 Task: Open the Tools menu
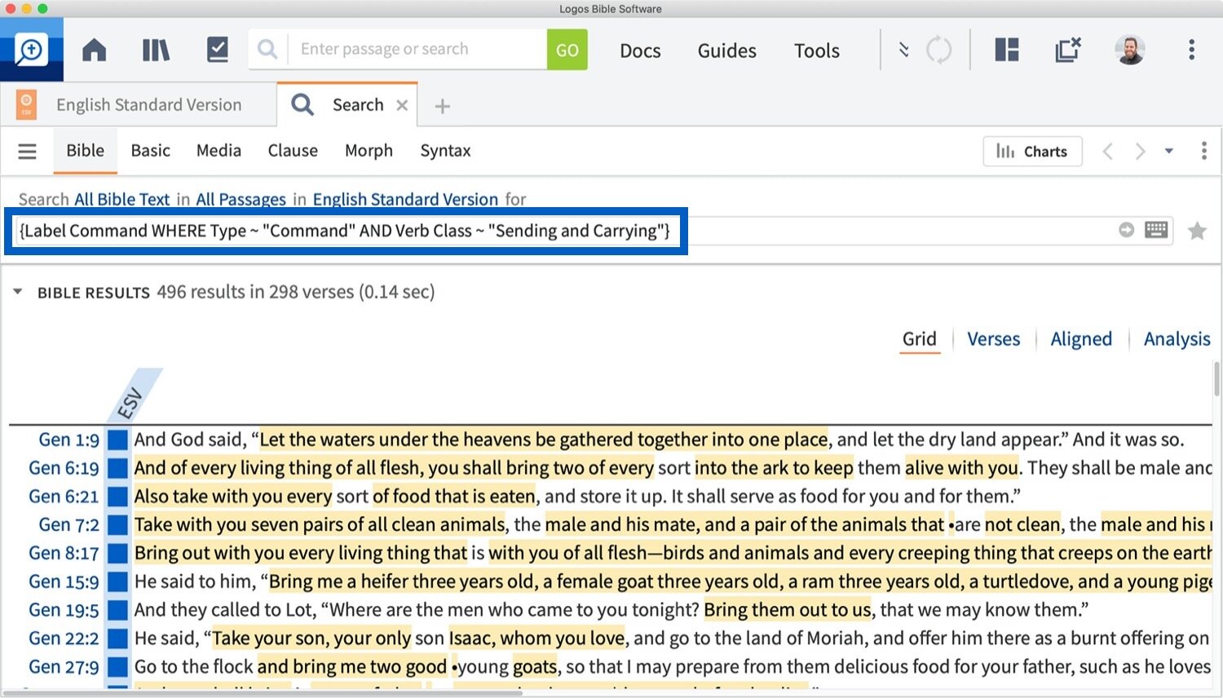(817, 51)
